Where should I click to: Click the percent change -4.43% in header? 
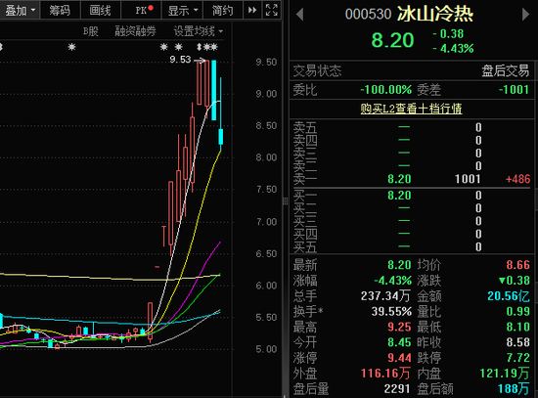[453, 49]
